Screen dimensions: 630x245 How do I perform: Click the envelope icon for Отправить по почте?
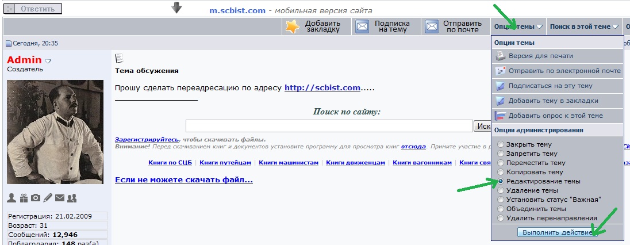(431, 26)
